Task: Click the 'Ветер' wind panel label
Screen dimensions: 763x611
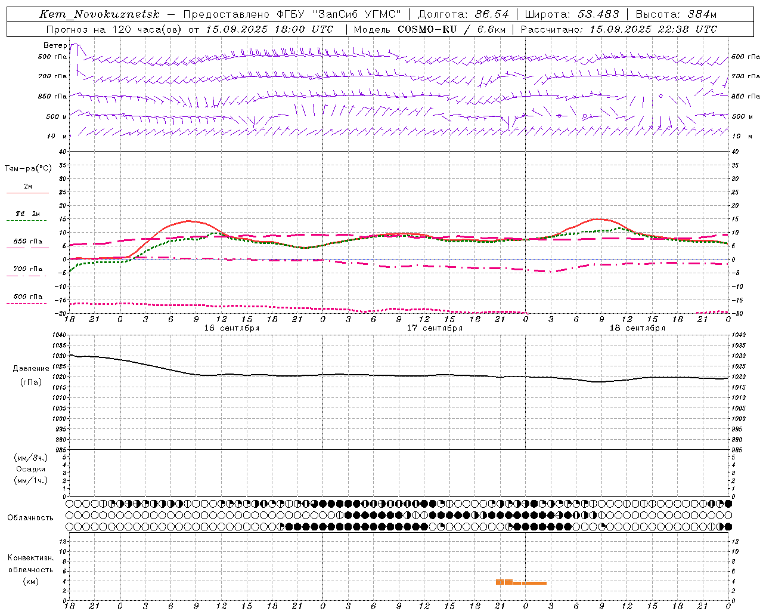Action: [x=55, y=45]
